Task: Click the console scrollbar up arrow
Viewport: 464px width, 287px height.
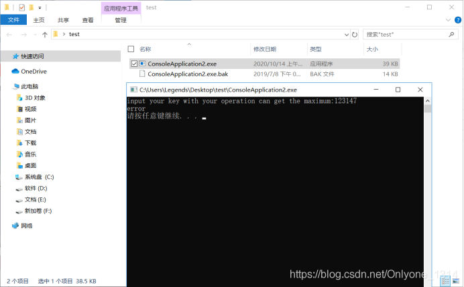Action: pyautogui.click(x=427, y=101)
